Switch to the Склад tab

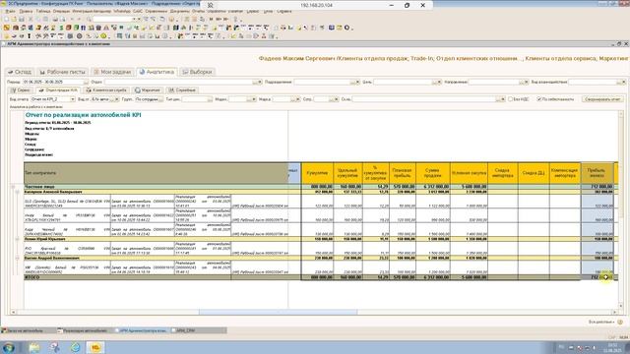20,72
